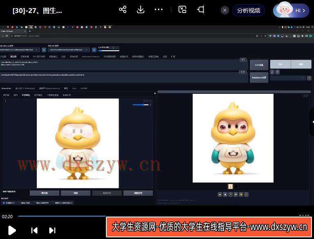Click the DeepBooru 反推 button
This screenshot has height=239, width=314.
(x=259, y=77)
